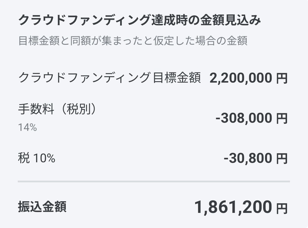This screenshot has height=228, width=308.
Task: Click the 円 unit beside 2,200,000
Action: 282,78
